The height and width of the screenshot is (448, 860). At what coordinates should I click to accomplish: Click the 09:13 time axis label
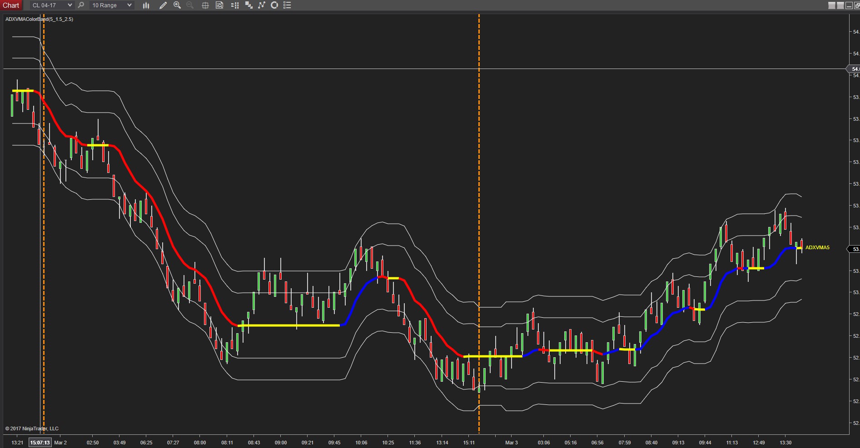[678, 443]
